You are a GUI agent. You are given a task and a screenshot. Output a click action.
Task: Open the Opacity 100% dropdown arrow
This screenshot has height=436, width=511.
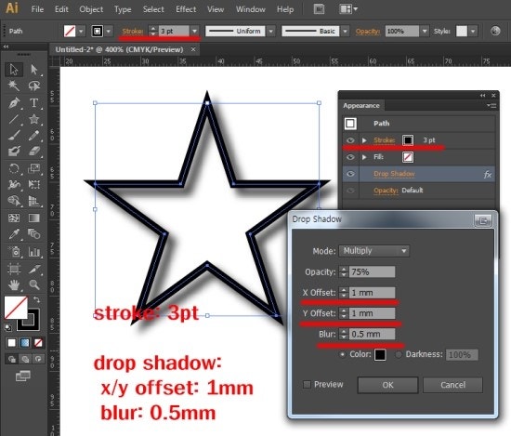tap(425, 31)
